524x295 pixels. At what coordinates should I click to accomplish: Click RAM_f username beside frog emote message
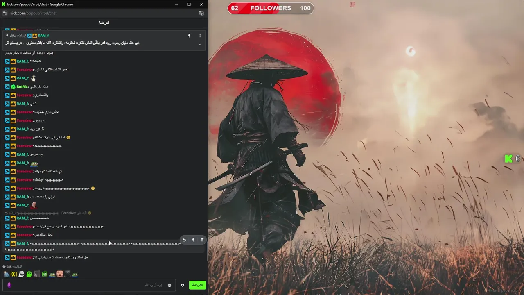(x=23, y=163)
